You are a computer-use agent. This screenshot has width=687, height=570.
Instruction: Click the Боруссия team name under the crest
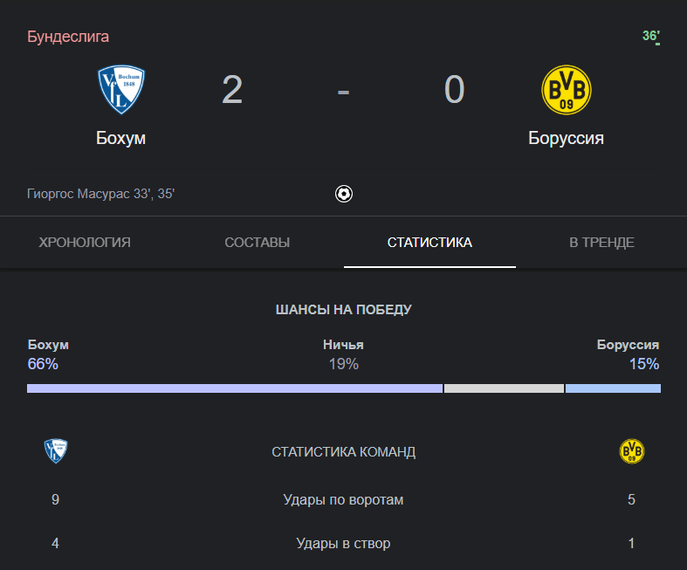(566, 138)
